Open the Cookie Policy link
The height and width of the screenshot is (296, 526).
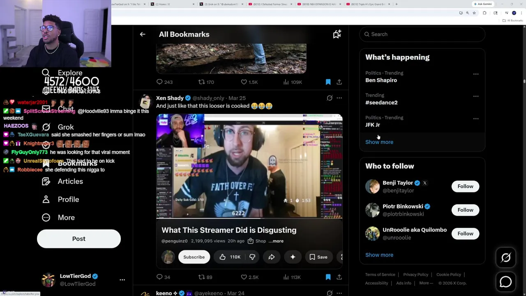tap(449, 275)
